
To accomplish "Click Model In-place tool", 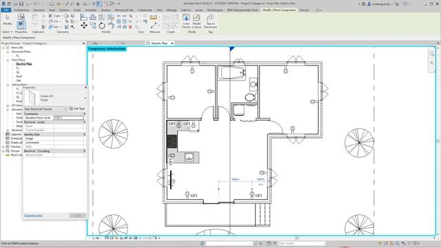I will point(196,21).
